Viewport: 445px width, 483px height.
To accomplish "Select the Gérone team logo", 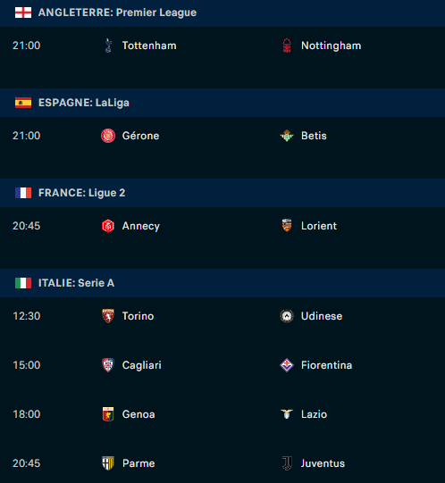I will [x=108, y=136].
